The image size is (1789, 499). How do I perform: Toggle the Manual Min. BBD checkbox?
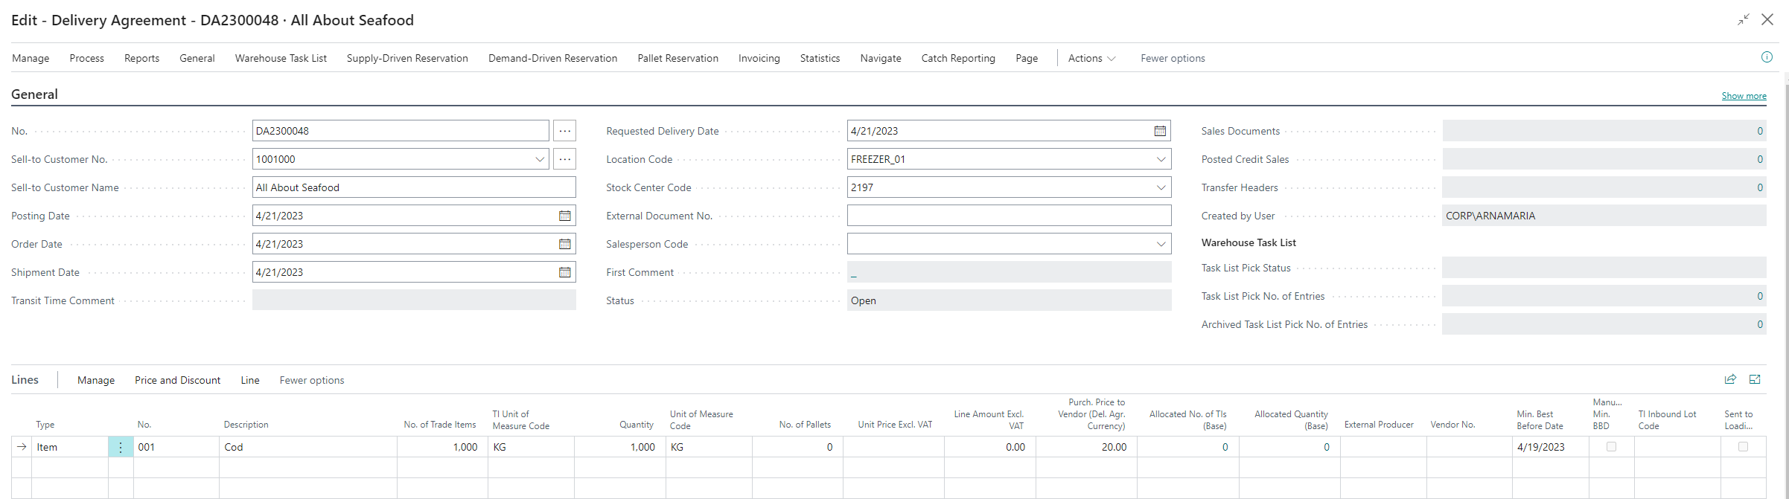(x=1611, y=447)
